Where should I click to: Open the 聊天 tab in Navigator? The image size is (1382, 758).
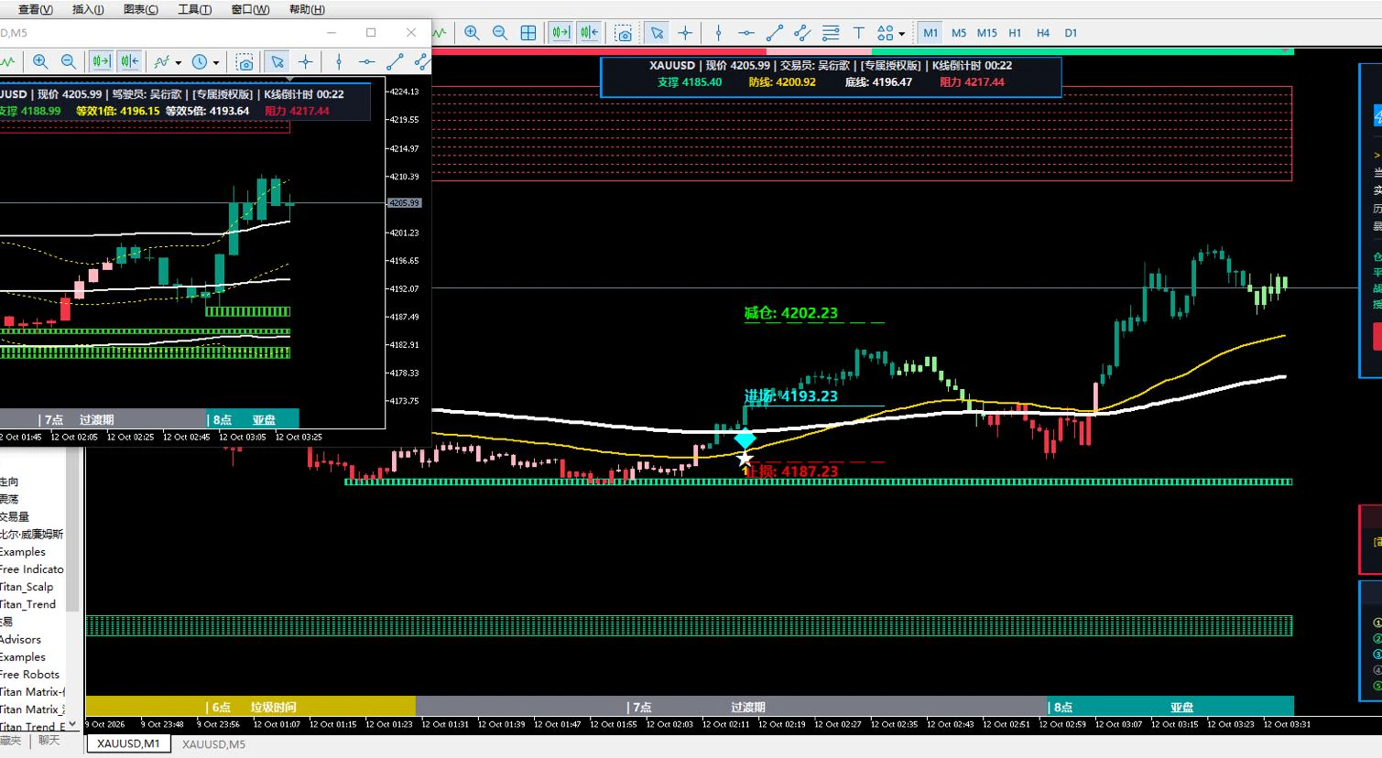(x=49, y=741)
